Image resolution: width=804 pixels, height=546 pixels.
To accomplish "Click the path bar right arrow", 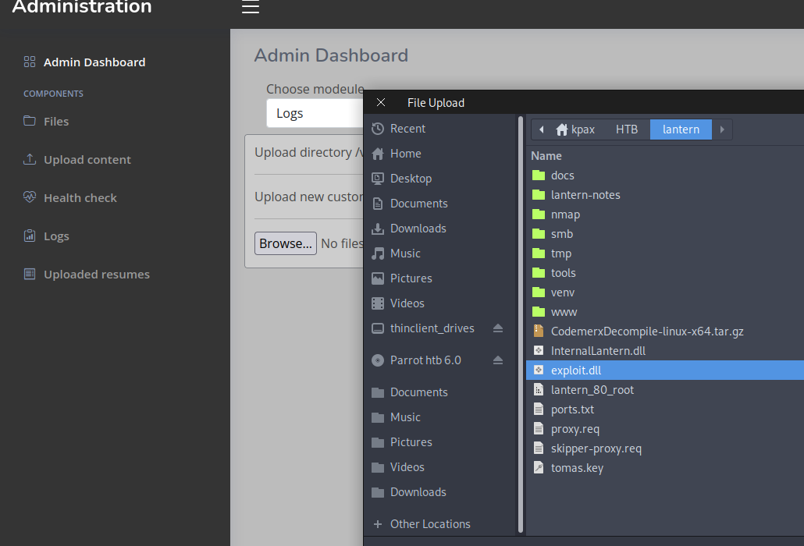I will tap(722, 129).
